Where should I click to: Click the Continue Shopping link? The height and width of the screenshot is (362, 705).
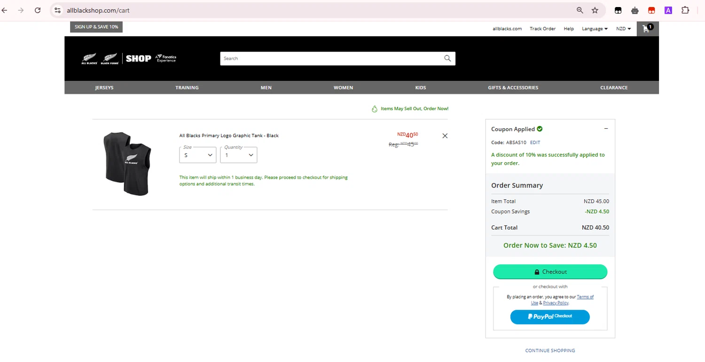(550, 351)
